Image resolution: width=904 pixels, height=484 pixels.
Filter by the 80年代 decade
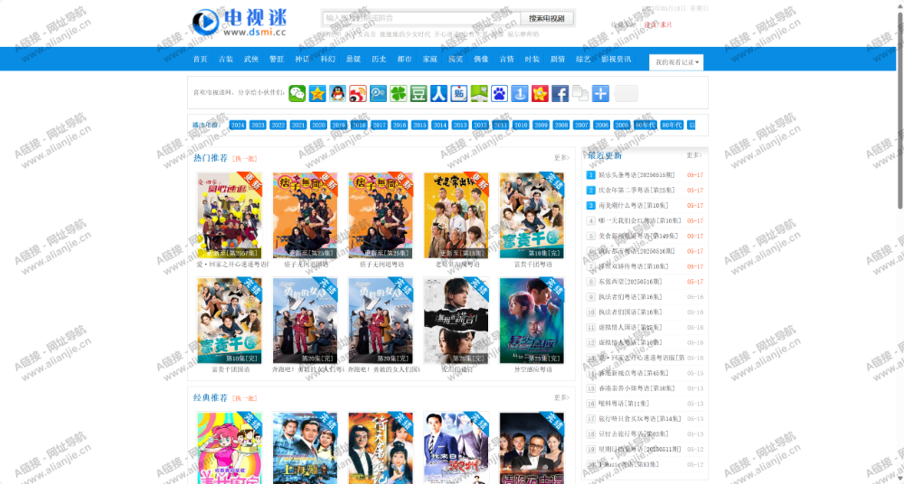coord(672,125)
